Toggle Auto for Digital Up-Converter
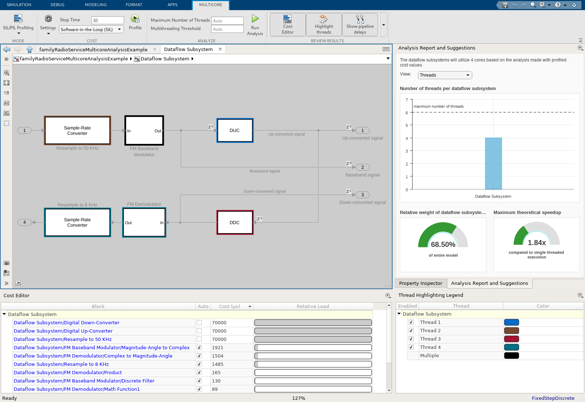Image resolution: width=585 pixels, height=402 pixels. coord(199,331)
